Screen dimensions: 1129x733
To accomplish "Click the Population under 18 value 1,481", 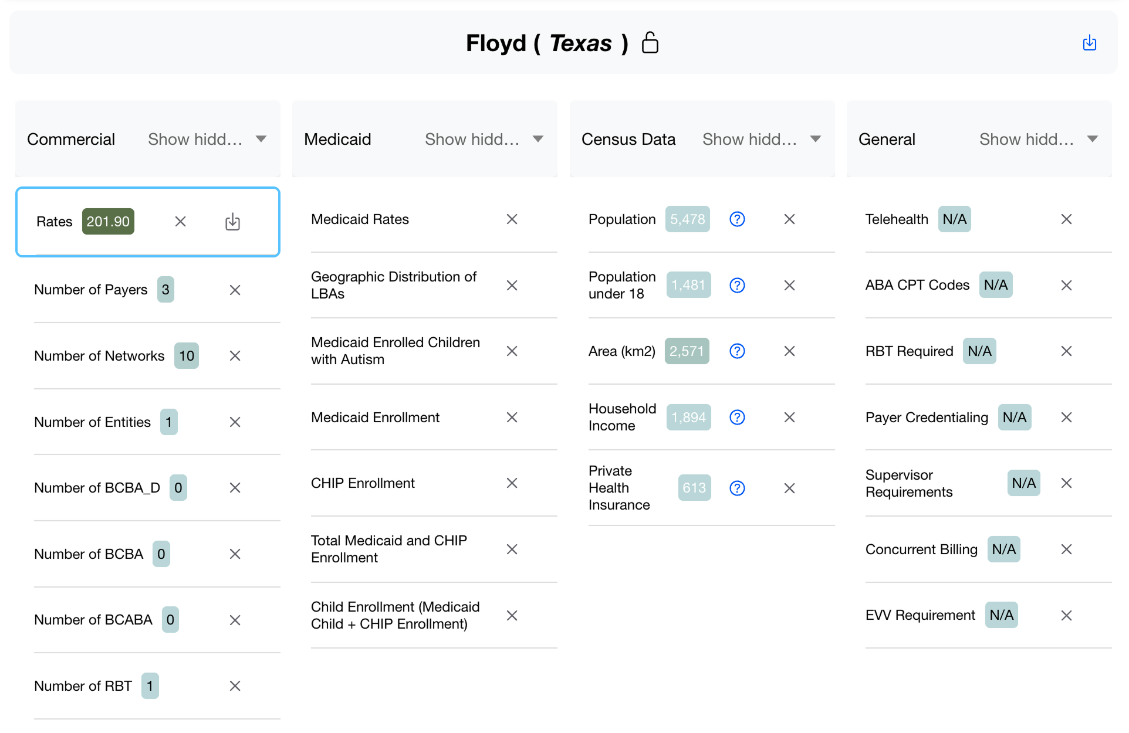I will pyautogui.click(x=689, y=285).
